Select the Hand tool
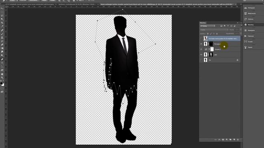Viewport: 264px width, 148px height. [2, 74]
